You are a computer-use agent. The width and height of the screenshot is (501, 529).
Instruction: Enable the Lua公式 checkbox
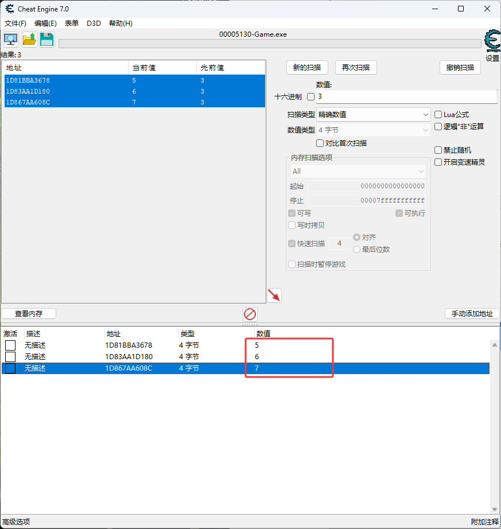438,114
